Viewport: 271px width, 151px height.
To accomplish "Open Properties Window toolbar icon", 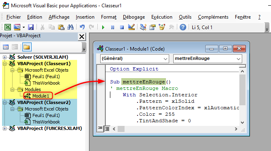I will click(x=153, y=27).
